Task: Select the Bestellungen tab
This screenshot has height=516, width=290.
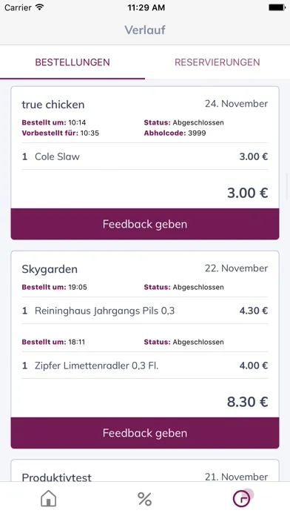Action: 72,62
